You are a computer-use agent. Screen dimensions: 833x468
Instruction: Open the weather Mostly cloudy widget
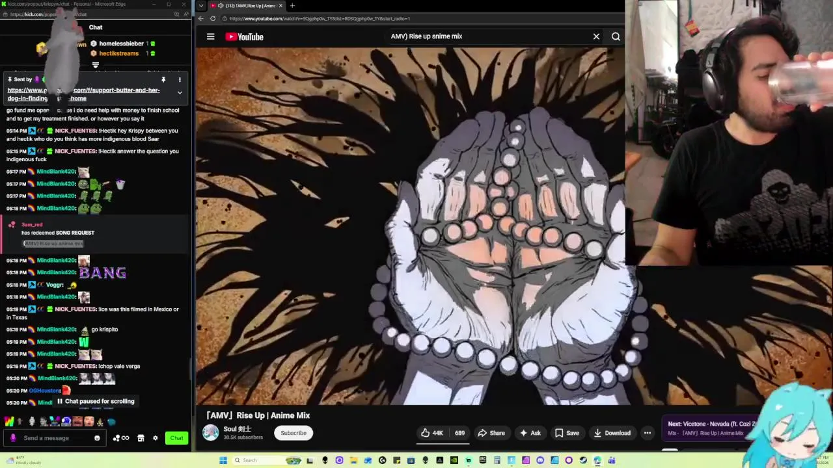point(23,460)
